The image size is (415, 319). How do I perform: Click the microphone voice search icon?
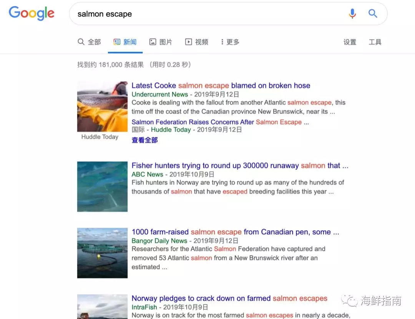pos(352,14)
